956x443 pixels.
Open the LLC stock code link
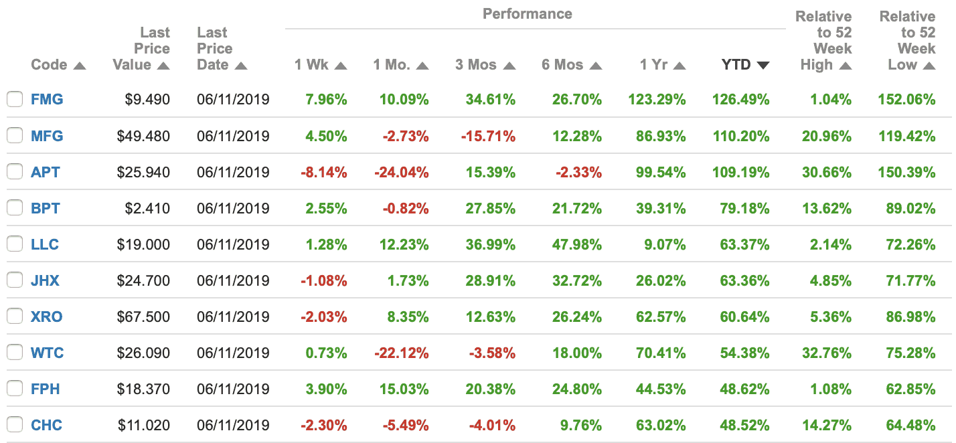coord(45,244)
